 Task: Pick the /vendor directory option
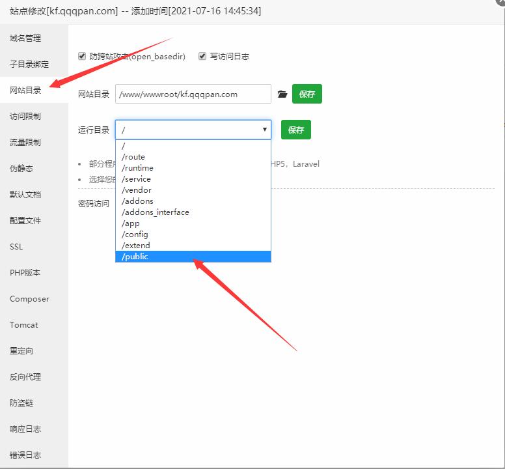click(193, 190)
